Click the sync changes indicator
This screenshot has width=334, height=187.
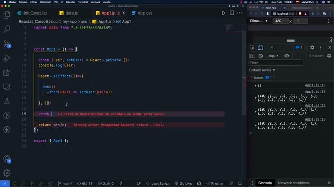85,183
